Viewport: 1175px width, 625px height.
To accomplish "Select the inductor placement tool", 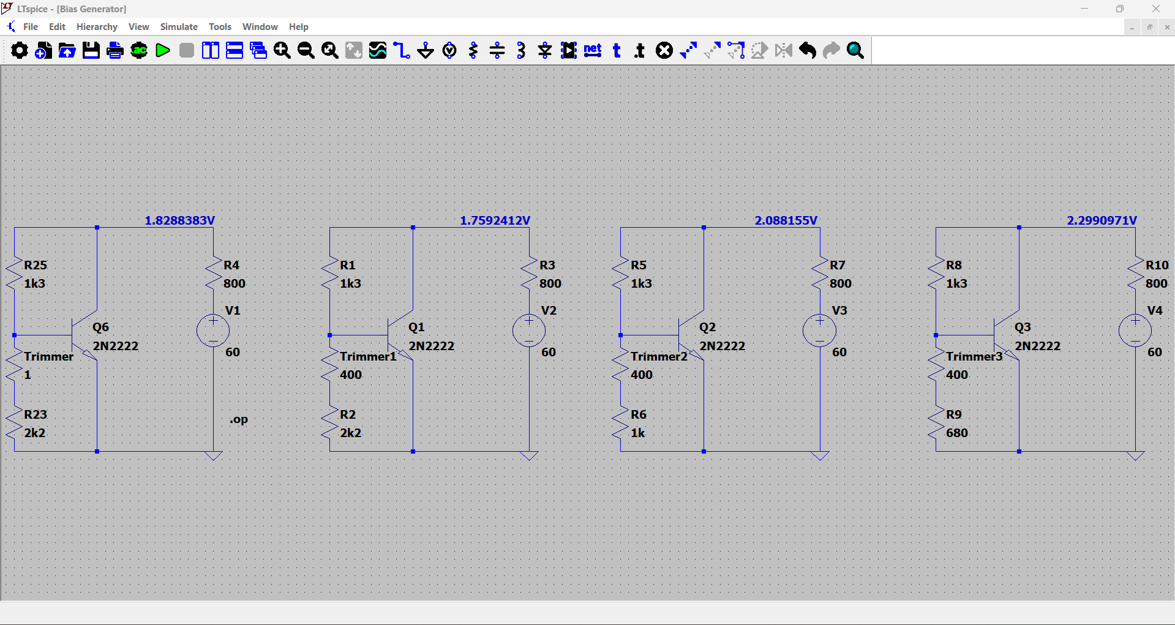I will click(521, 50).
